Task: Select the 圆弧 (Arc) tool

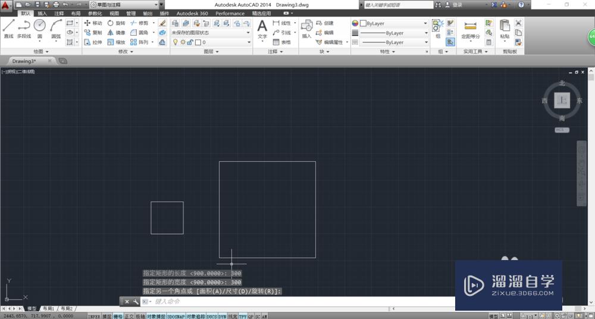Action: pos(56,29)
